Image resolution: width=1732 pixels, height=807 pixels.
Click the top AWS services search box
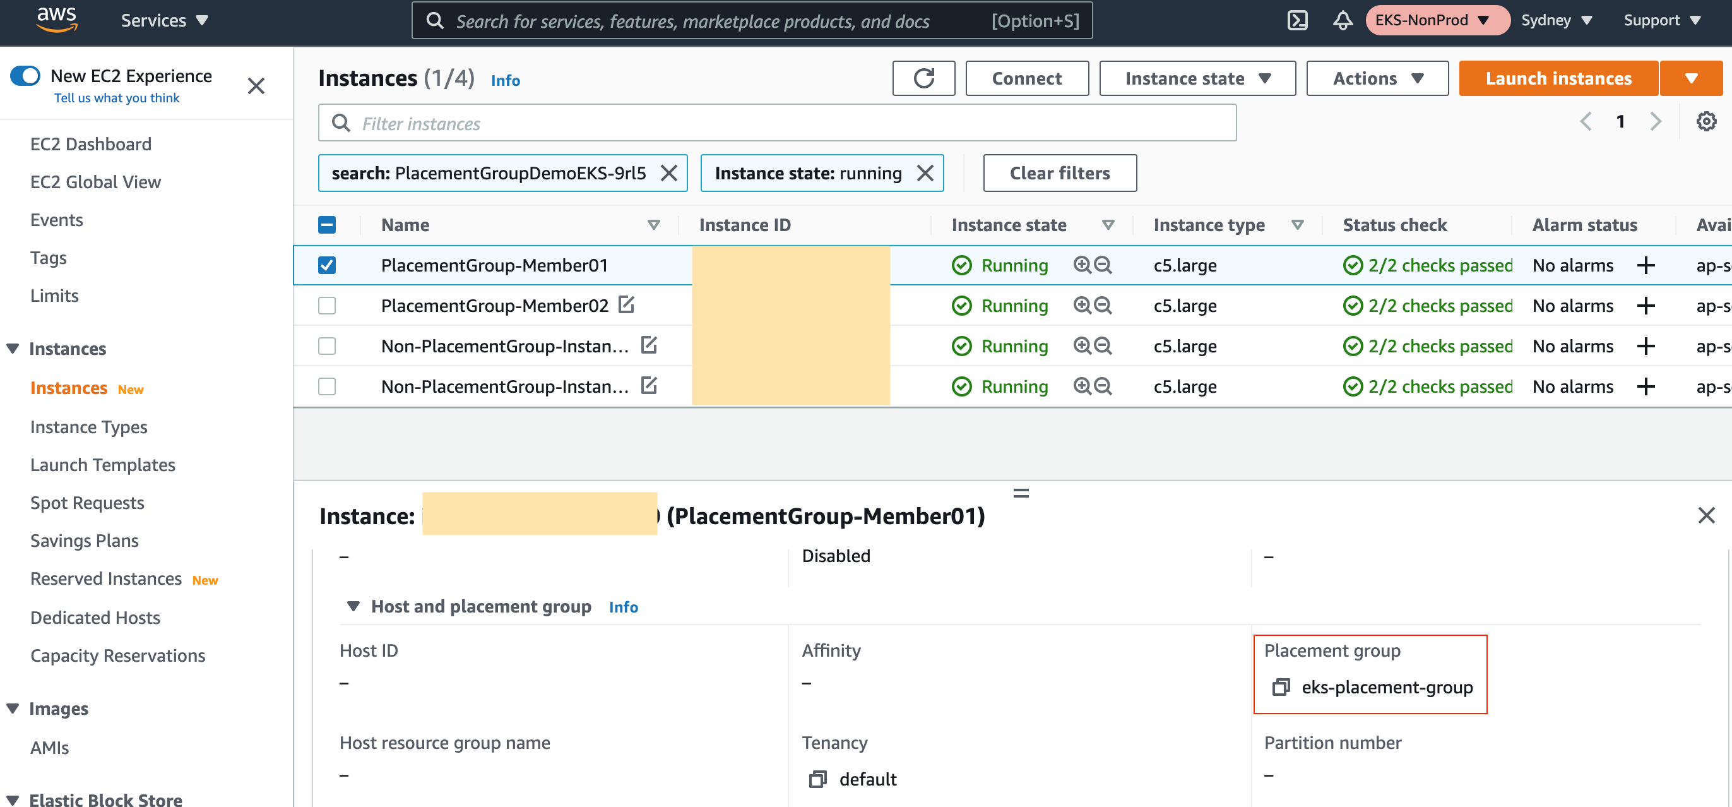[752, 21]
